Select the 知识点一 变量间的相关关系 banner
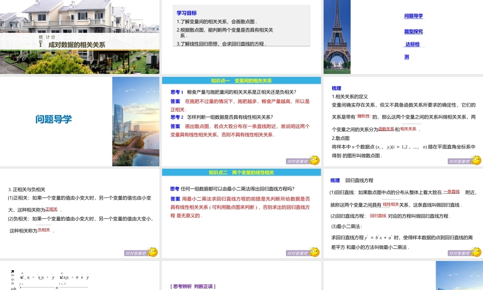This screenshot has width=483, height=290. (x=241, y=80)
